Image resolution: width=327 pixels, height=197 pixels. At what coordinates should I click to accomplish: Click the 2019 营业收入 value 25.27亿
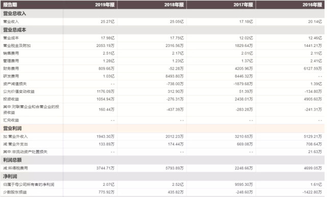108,22
